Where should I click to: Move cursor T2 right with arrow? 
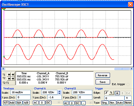point(13,79)
